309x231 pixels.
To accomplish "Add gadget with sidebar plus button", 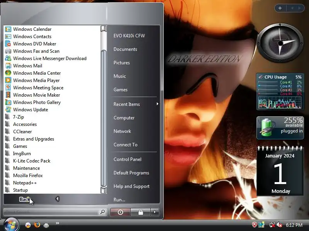I will pyautogui.click(x=280, y=8).
